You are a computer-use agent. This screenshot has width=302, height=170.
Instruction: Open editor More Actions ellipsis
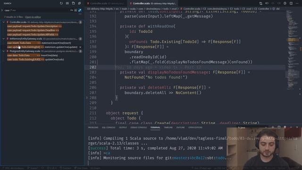(297, 3)
